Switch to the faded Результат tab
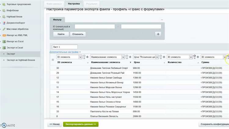The height and width of the screenshot is (129, 229). pyautogui.click(x=91, y=4)
